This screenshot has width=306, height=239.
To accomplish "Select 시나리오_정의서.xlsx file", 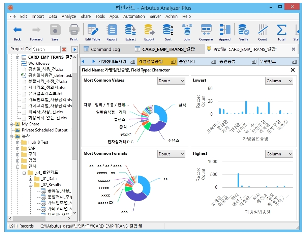I will (x=47, y=88).
